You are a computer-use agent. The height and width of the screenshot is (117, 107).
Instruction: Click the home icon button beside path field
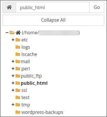9,7
